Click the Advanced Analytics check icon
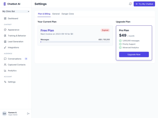 [x=120, y=47]
